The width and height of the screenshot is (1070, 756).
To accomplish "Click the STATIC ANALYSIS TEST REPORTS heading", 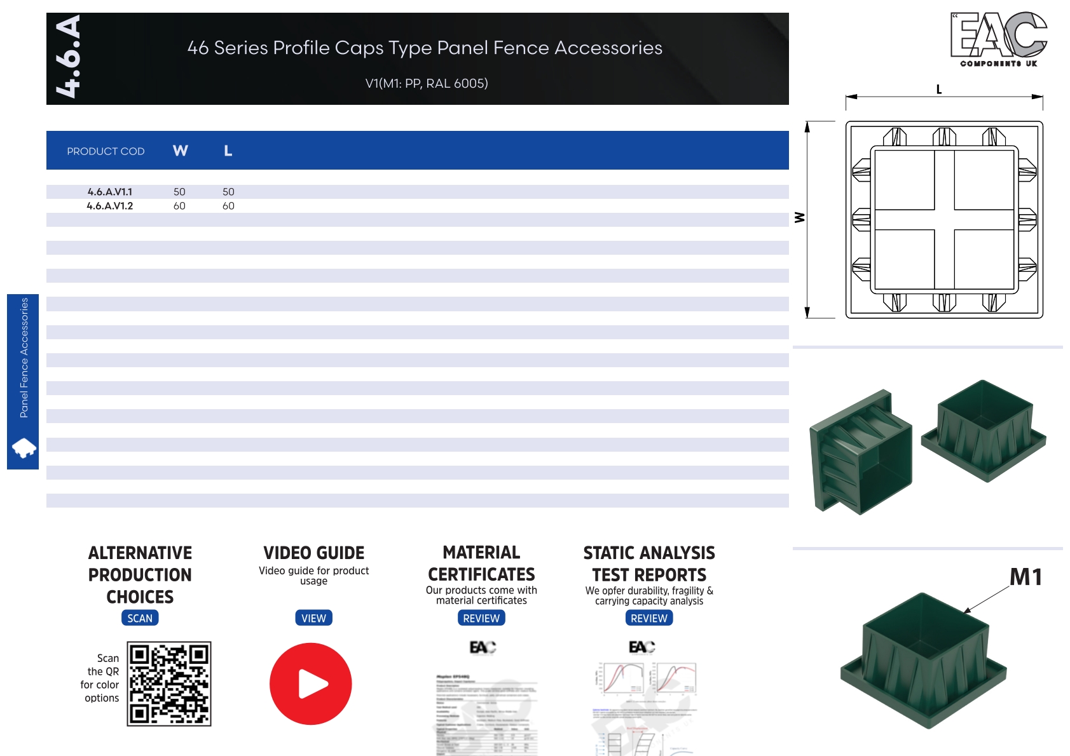I will pyautogui.click(x=649, y=564).
